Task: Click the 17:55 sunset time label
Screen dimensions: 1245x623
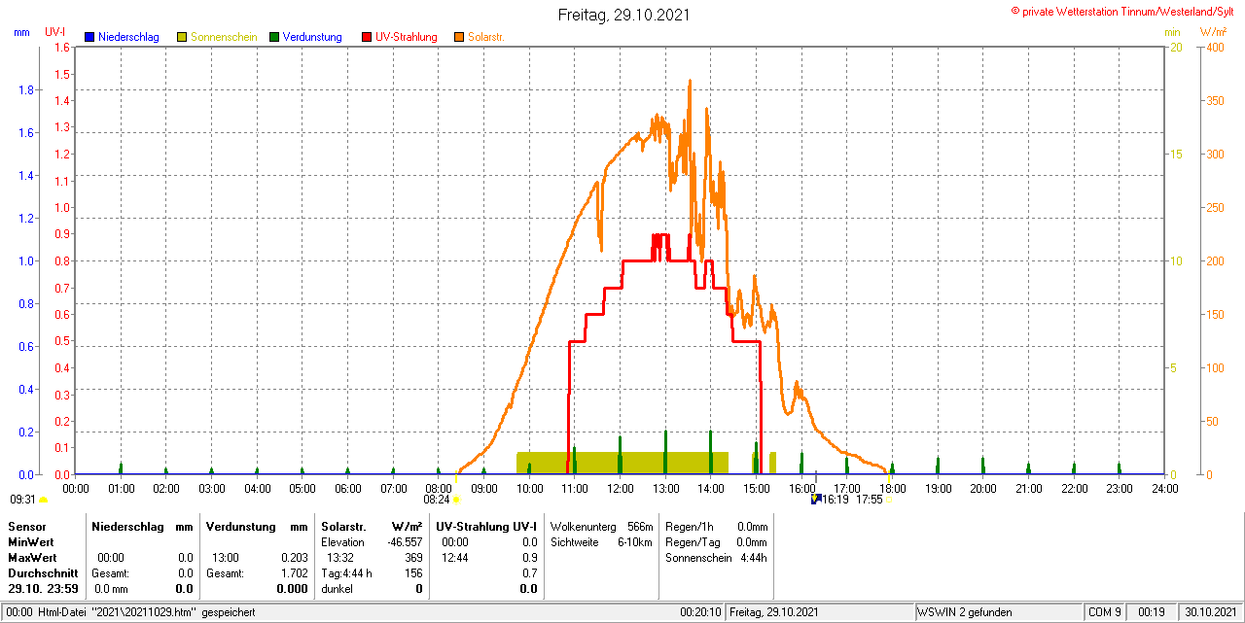Action: point(870,500)
